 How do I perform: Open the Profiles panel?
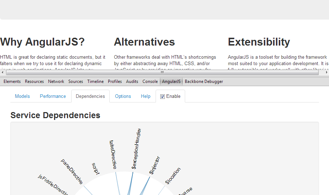115,81
